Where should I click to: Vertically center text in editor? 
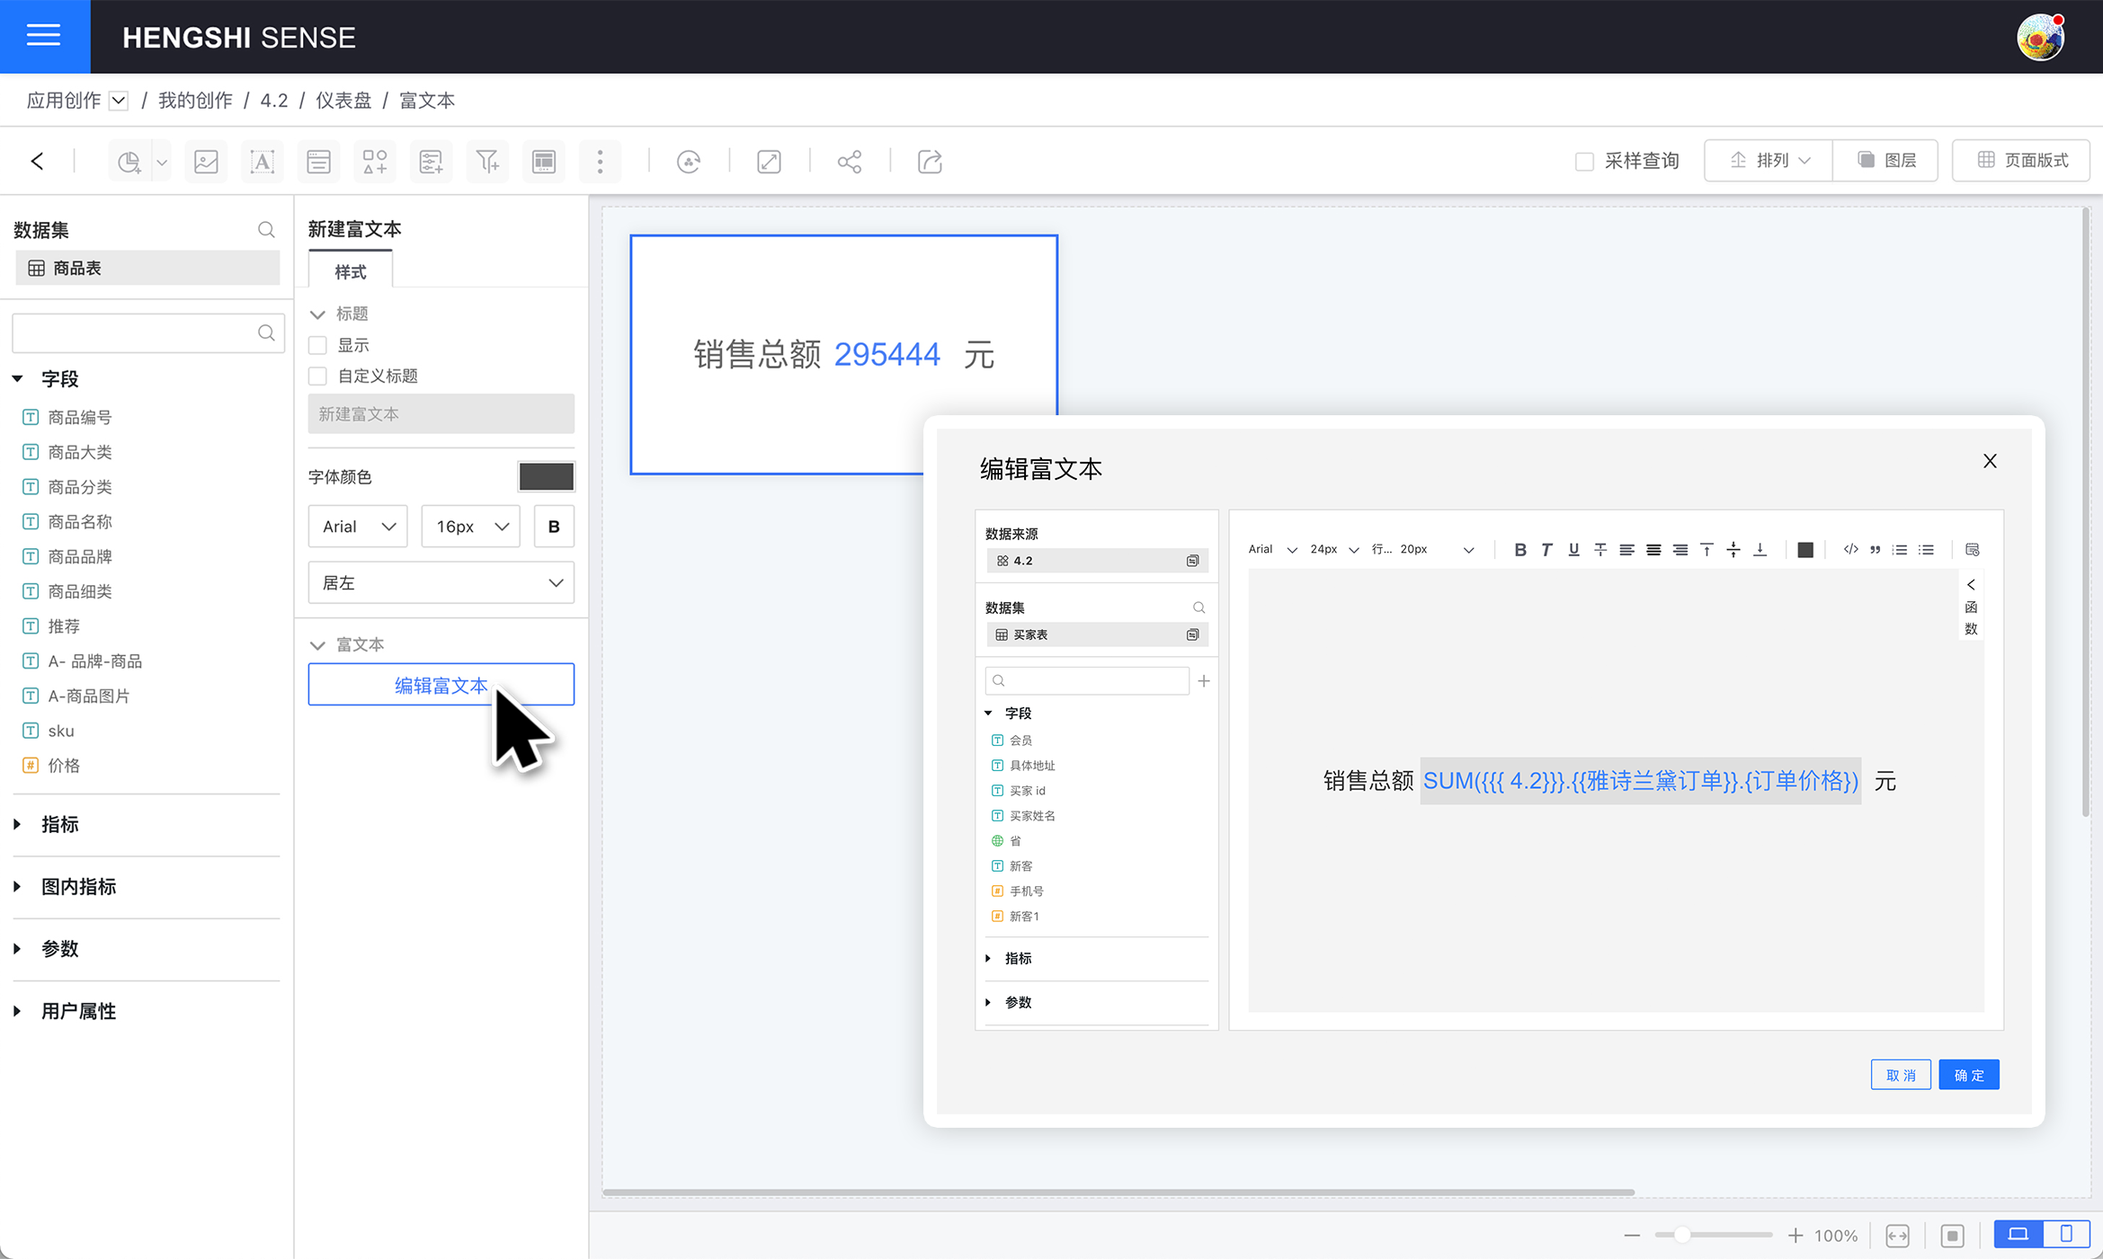click(x=1733, y=550)
